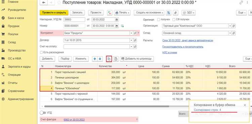Open table Еще menu above the grid
Viewport: 252px width, 124px height.
[x=248, y=59]
